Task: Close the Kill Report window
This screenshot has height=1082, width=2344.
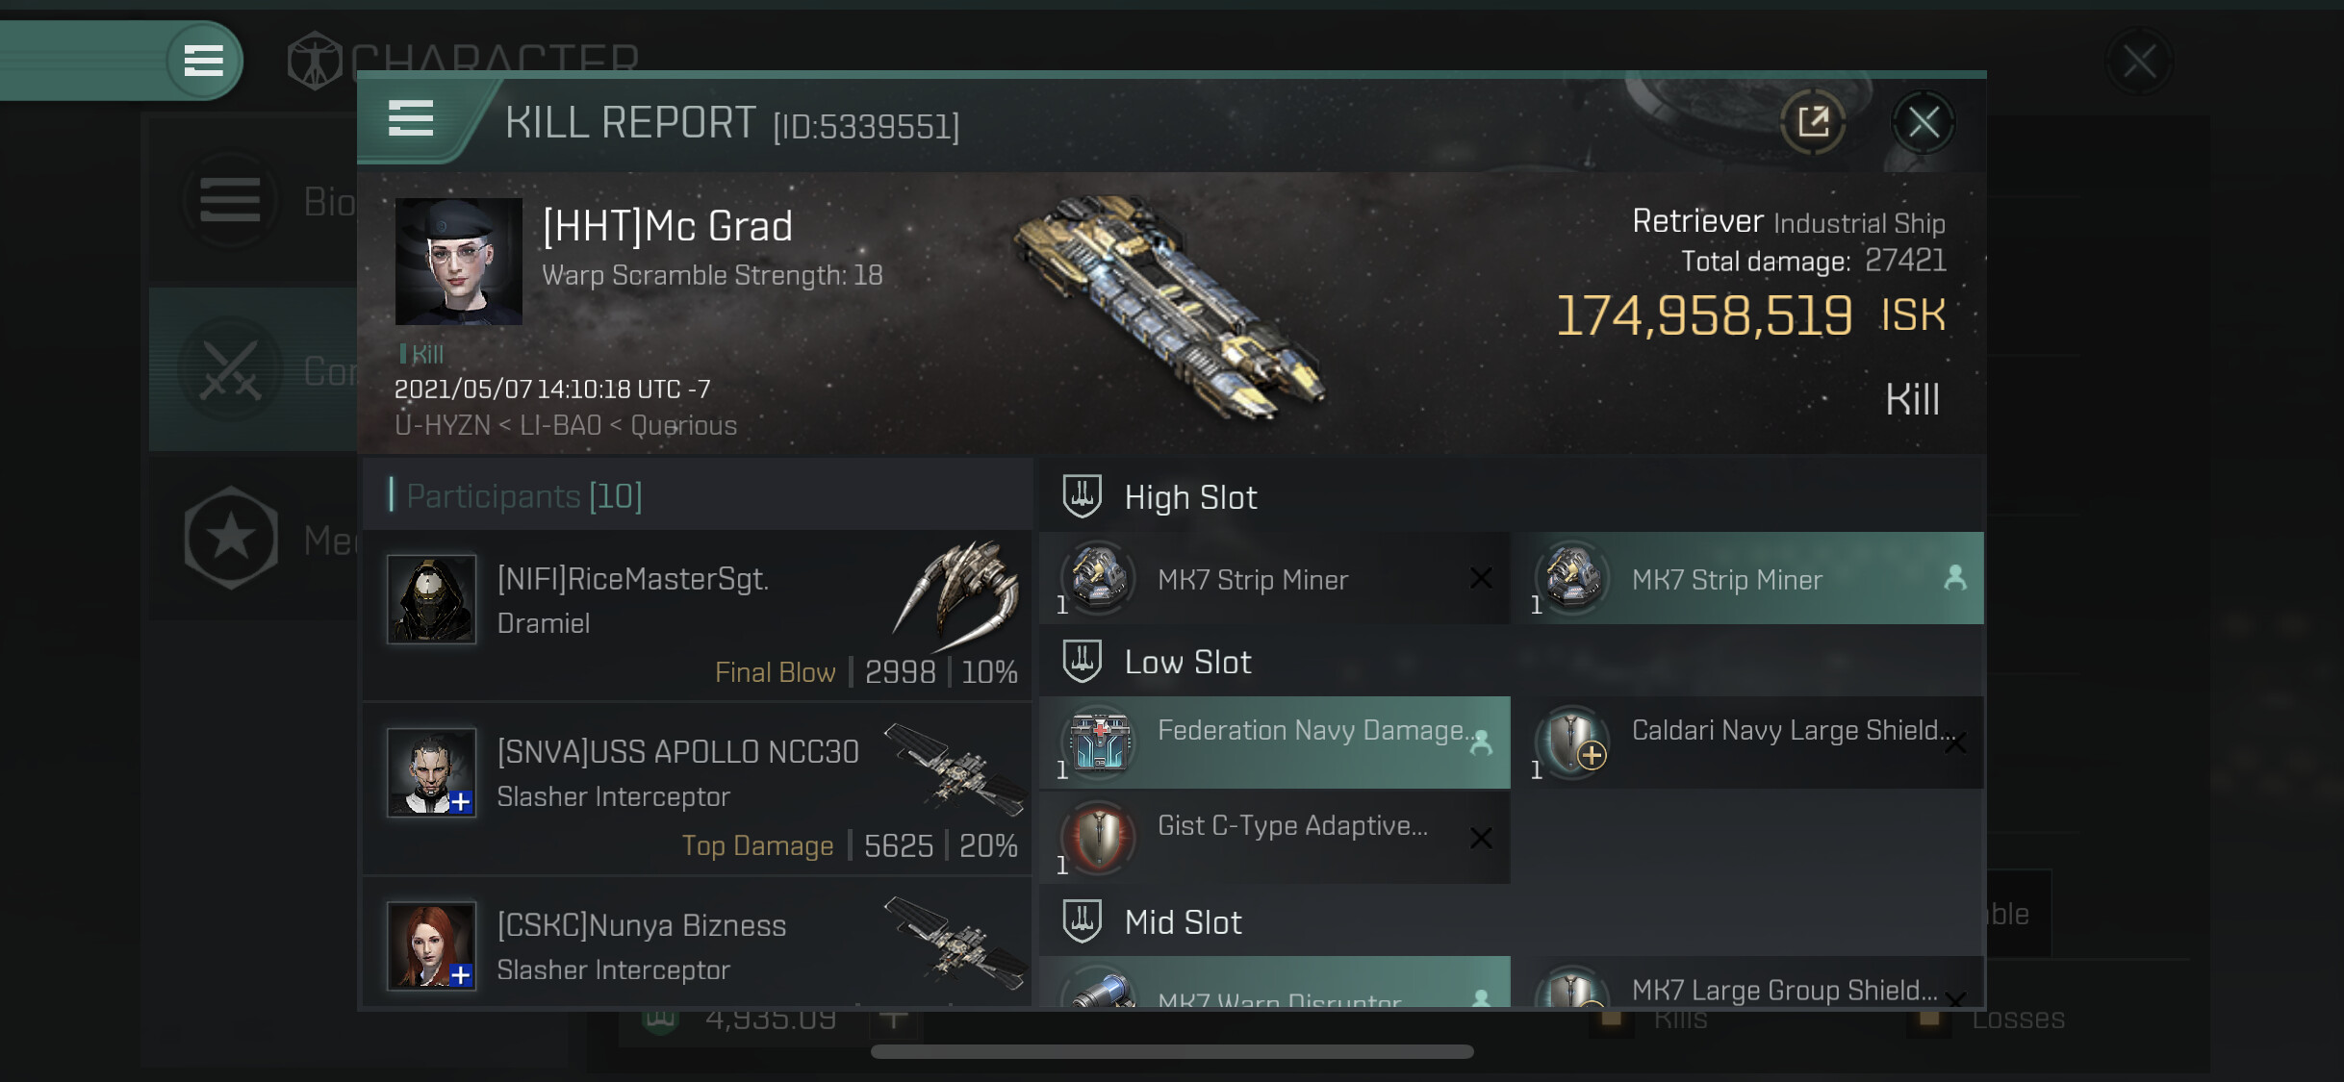Action: 1924,122
